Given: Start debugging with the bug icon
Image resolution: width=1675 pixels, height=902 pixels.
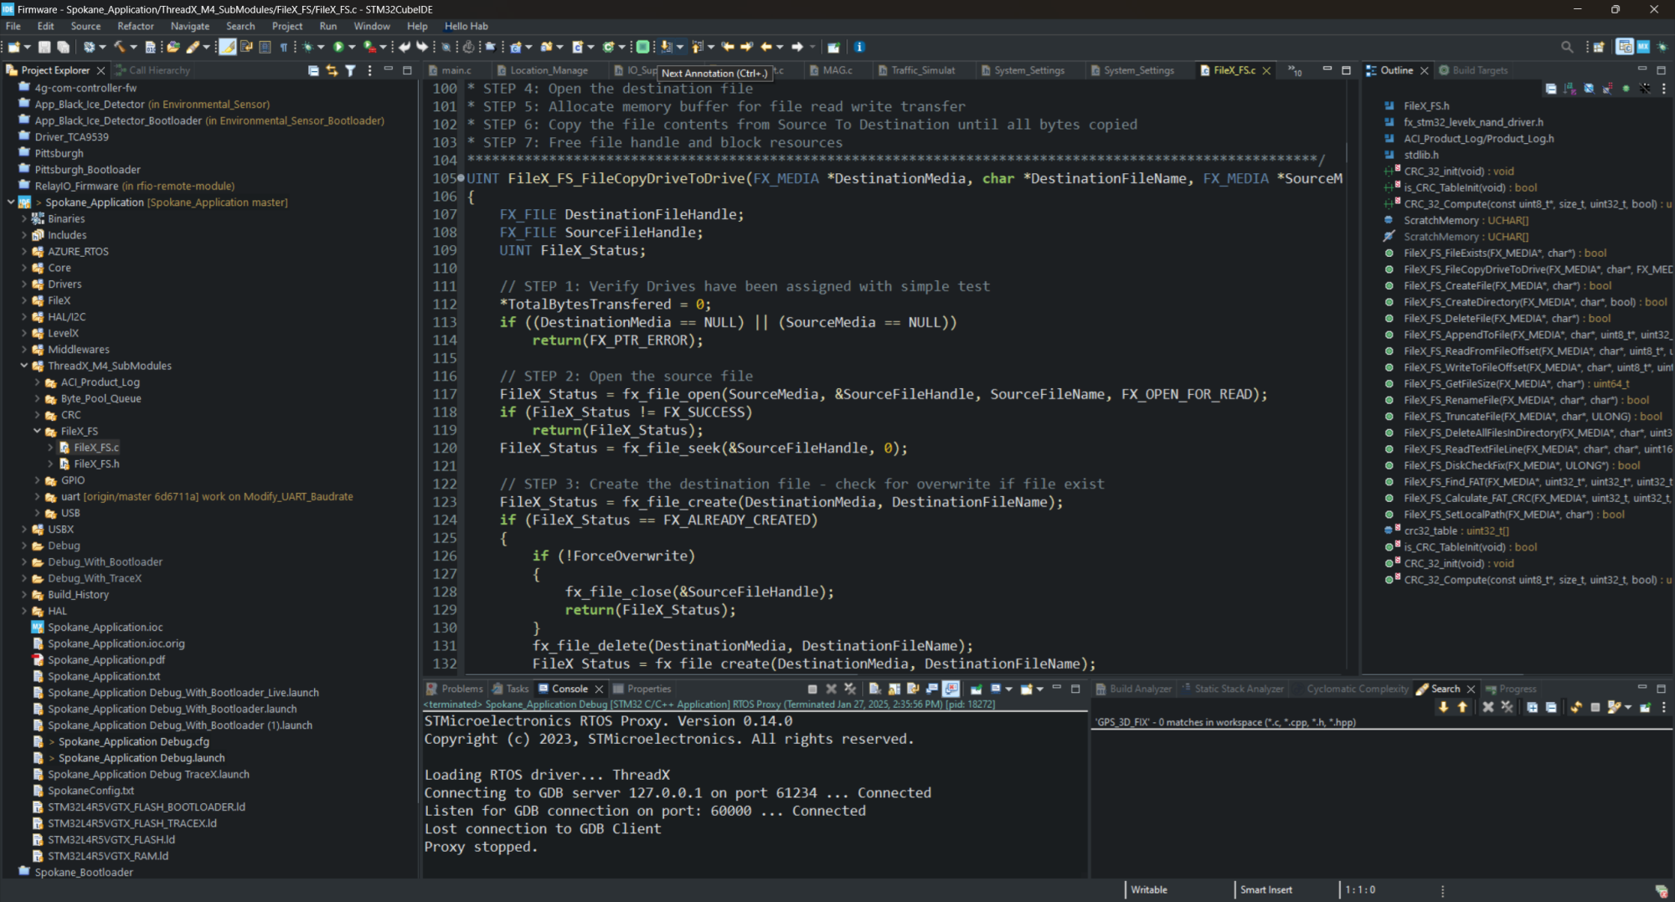Looking at the screenshot, I should (x=308, y=47).
